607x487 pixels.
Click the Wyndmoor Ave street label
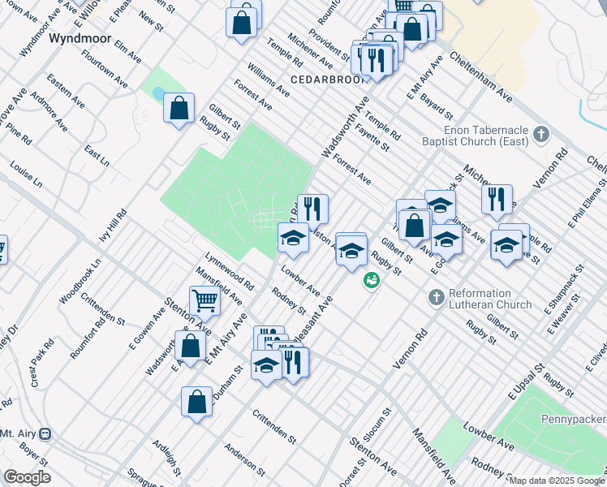pos(40,32)
